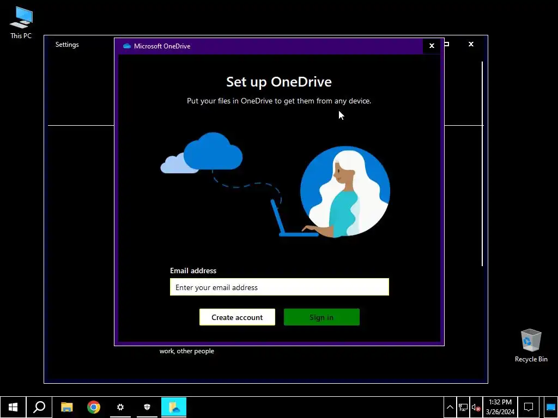Open Windows Security shield on taskbar
Image resolution: width=558 pixels, height=418 pixels.
click(x=147, y=407)
